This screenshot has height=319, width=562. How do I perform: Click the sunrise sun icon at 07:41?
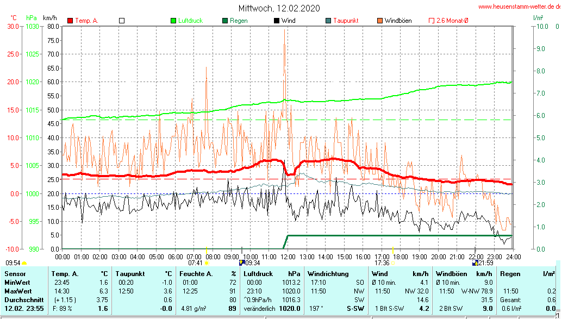point(207,263)
